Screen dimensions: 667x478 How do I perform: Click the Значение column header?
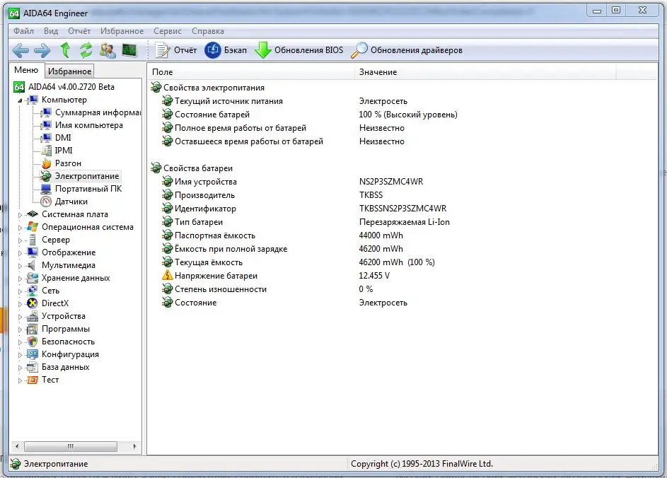point(485,72)
